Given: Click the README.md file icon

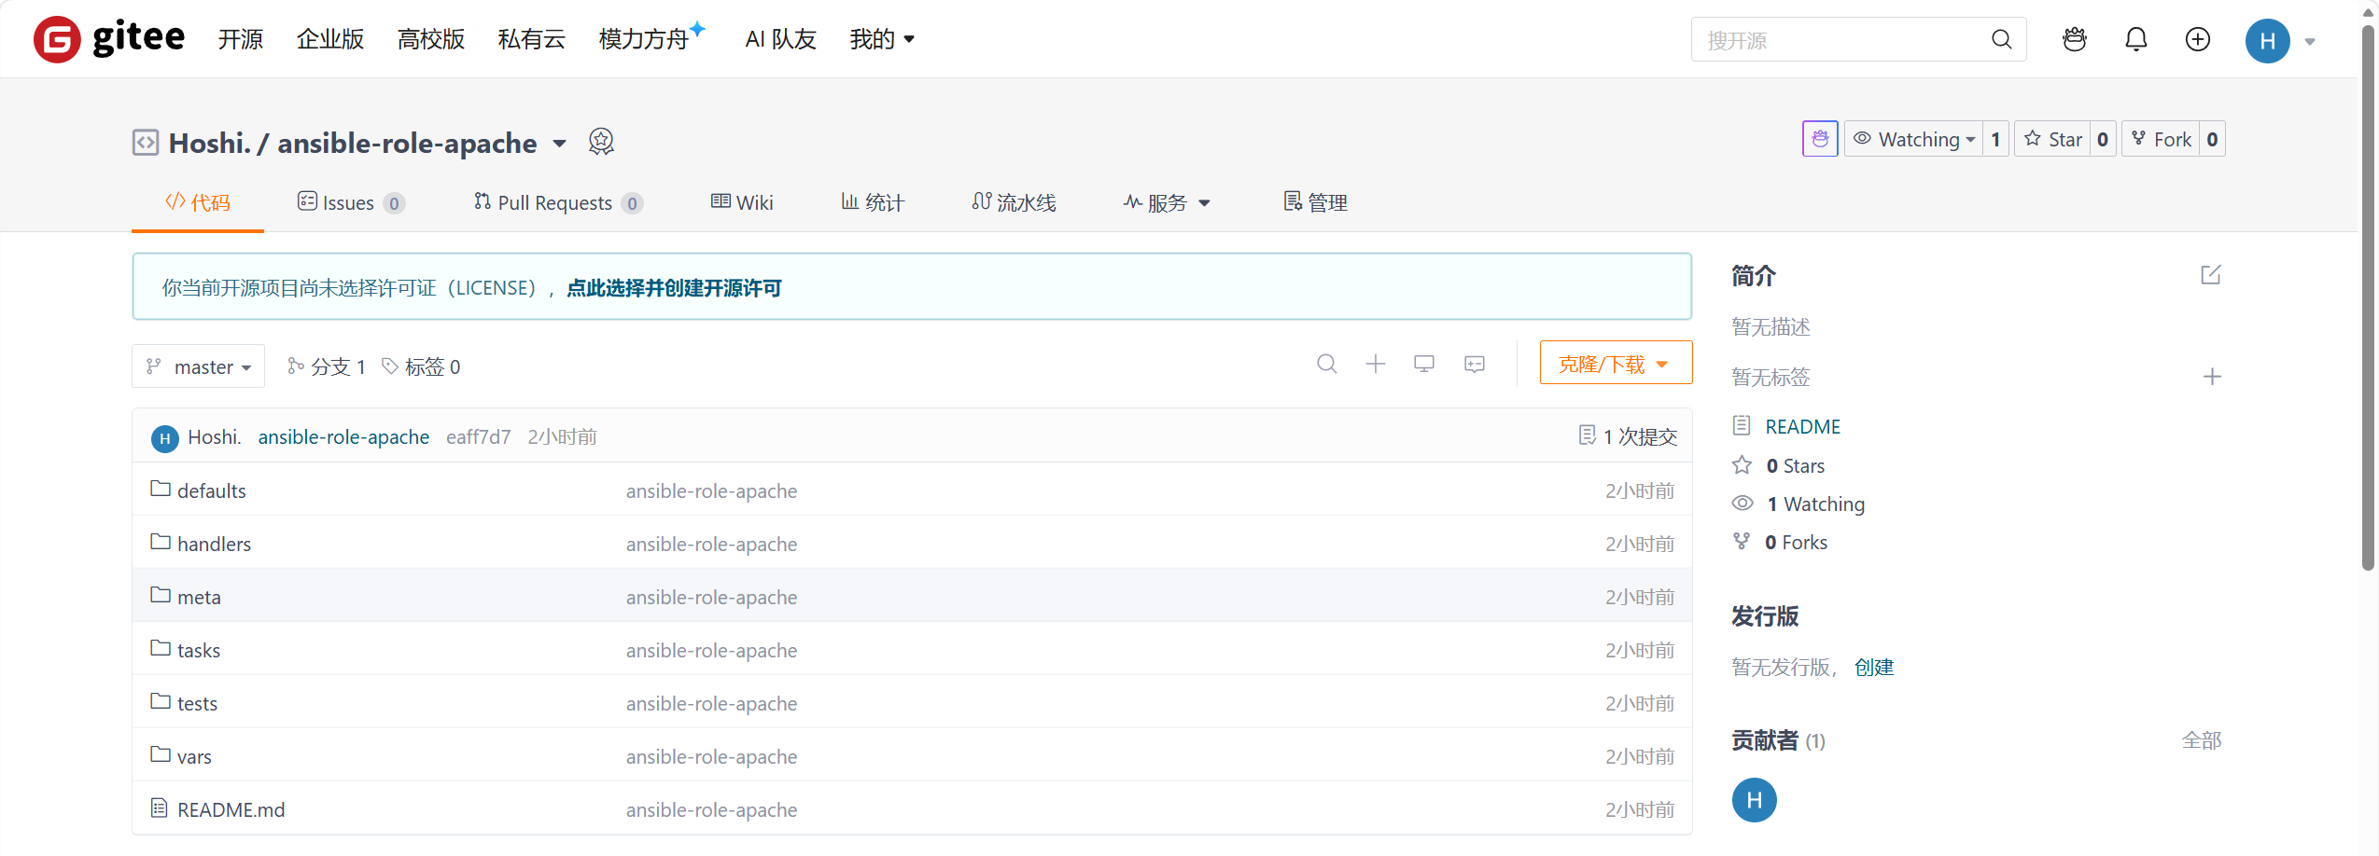Looking at the screenshot, I should tap(160, 808).
